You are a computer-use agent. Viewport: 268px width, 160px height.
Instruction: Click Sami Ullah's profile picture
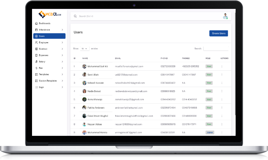click(84, 75)
